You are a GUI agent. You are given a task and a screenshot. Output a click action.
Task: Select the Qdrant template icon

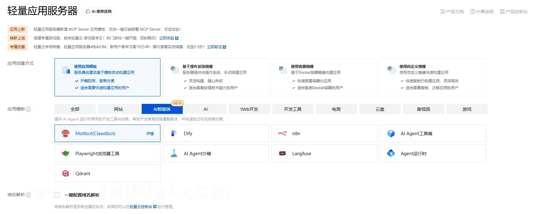[66, 174]
